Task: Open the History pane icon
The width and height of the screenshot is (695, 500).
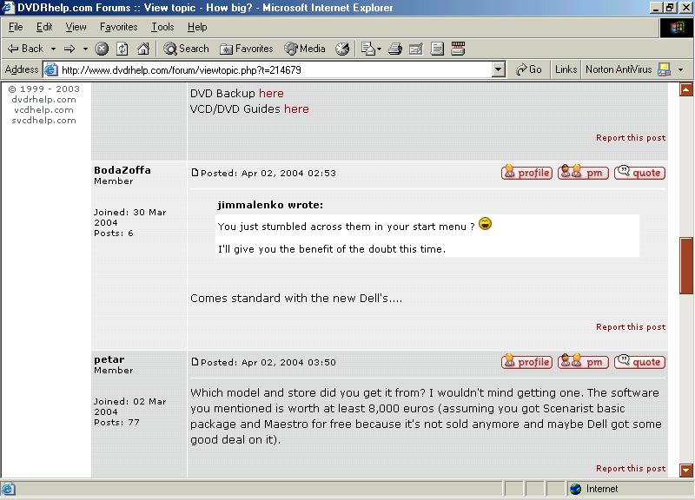Action: 342,49
